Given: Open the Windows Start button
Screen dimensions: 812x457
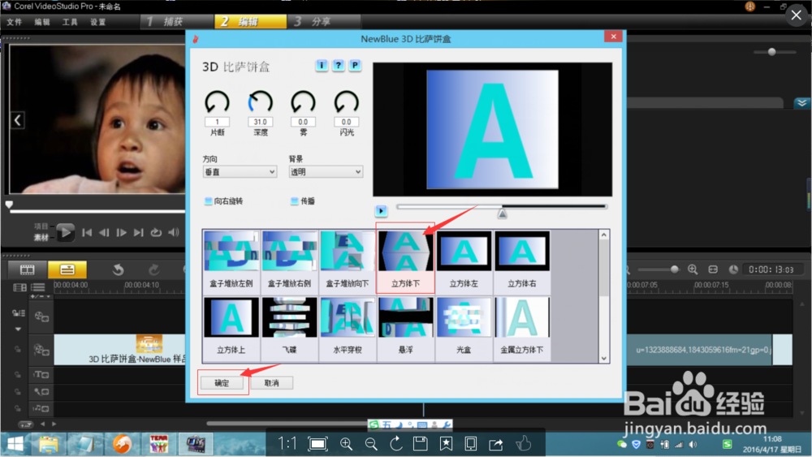Looking at the screenshot, I should pyautogui.click(x=15, y=444).
